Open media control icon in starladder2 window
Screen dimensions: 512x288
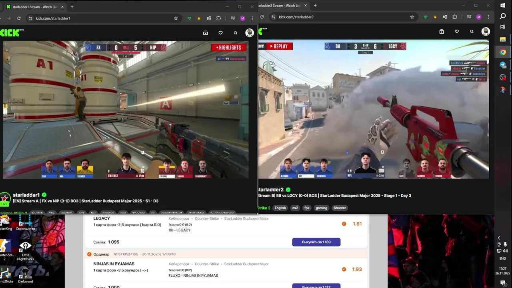[469, 17]
